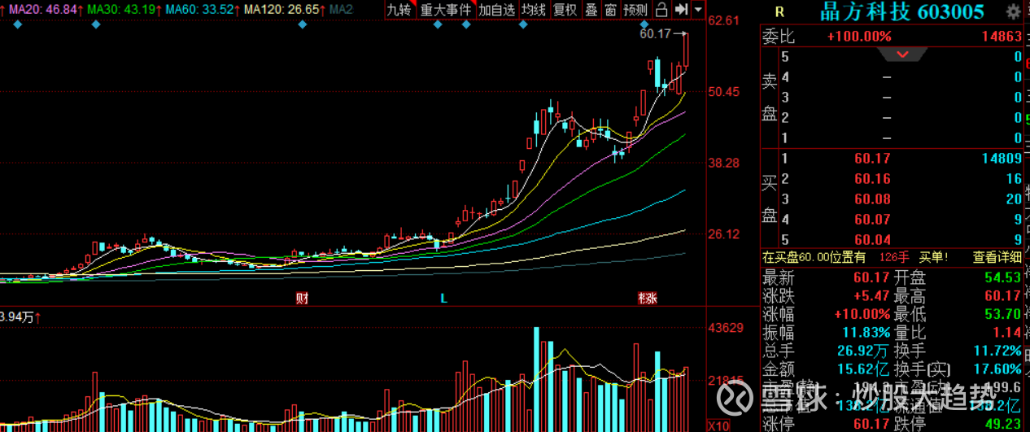Image resolution: width=1030 pixels, height=432 pixels.
Task: Open the 复权 adjustment options
Action: pyautogui.click(x=565, y=10)
